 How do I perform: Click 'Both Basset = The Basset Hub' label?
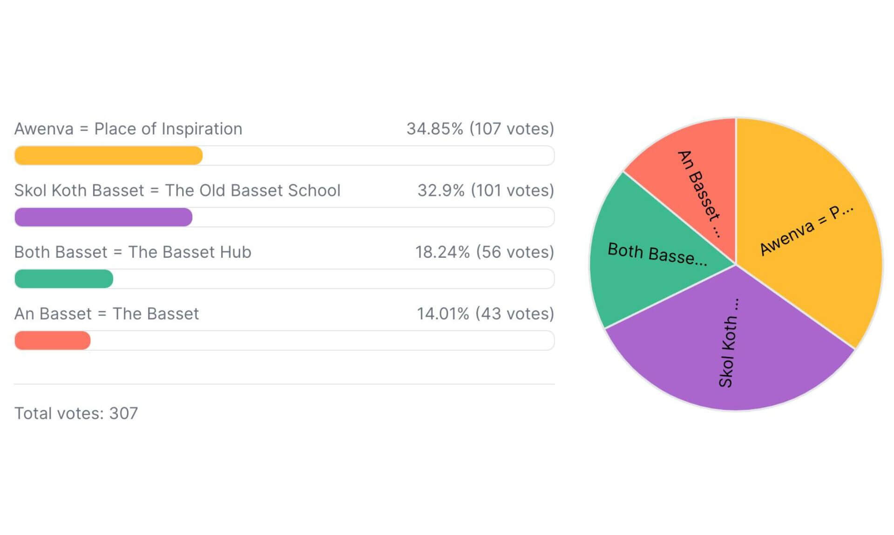(x=133, y=252)
